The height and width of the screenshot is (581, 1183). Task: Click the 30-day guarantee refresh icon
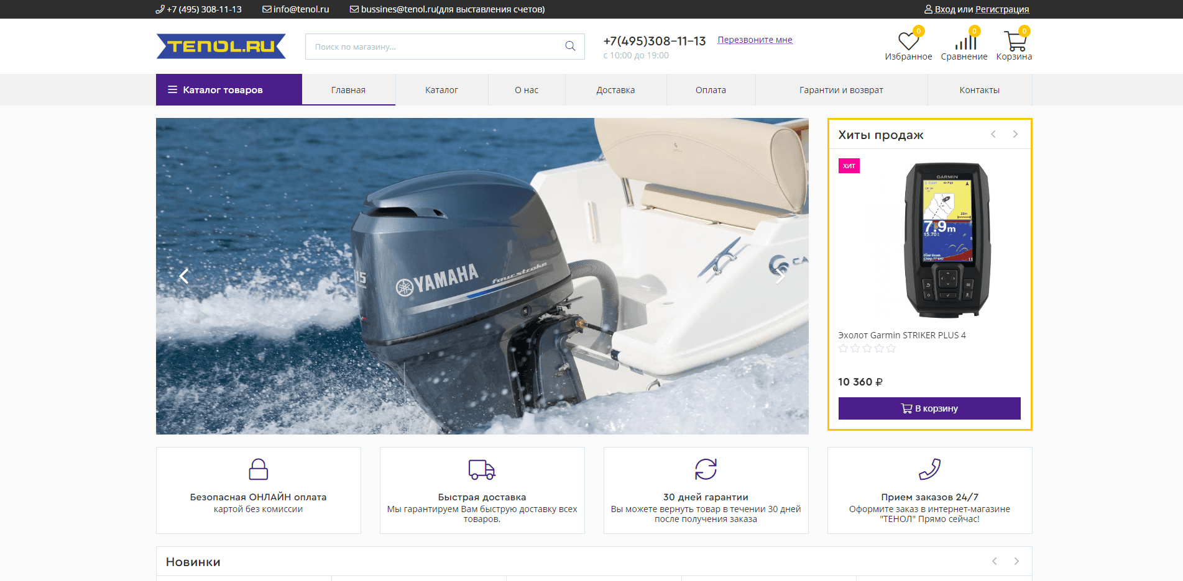706,469
